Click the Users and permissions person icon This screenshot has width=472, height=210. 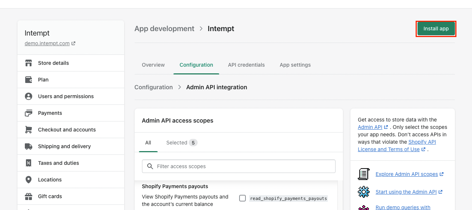pyautogui.click(x=29, y=96)
